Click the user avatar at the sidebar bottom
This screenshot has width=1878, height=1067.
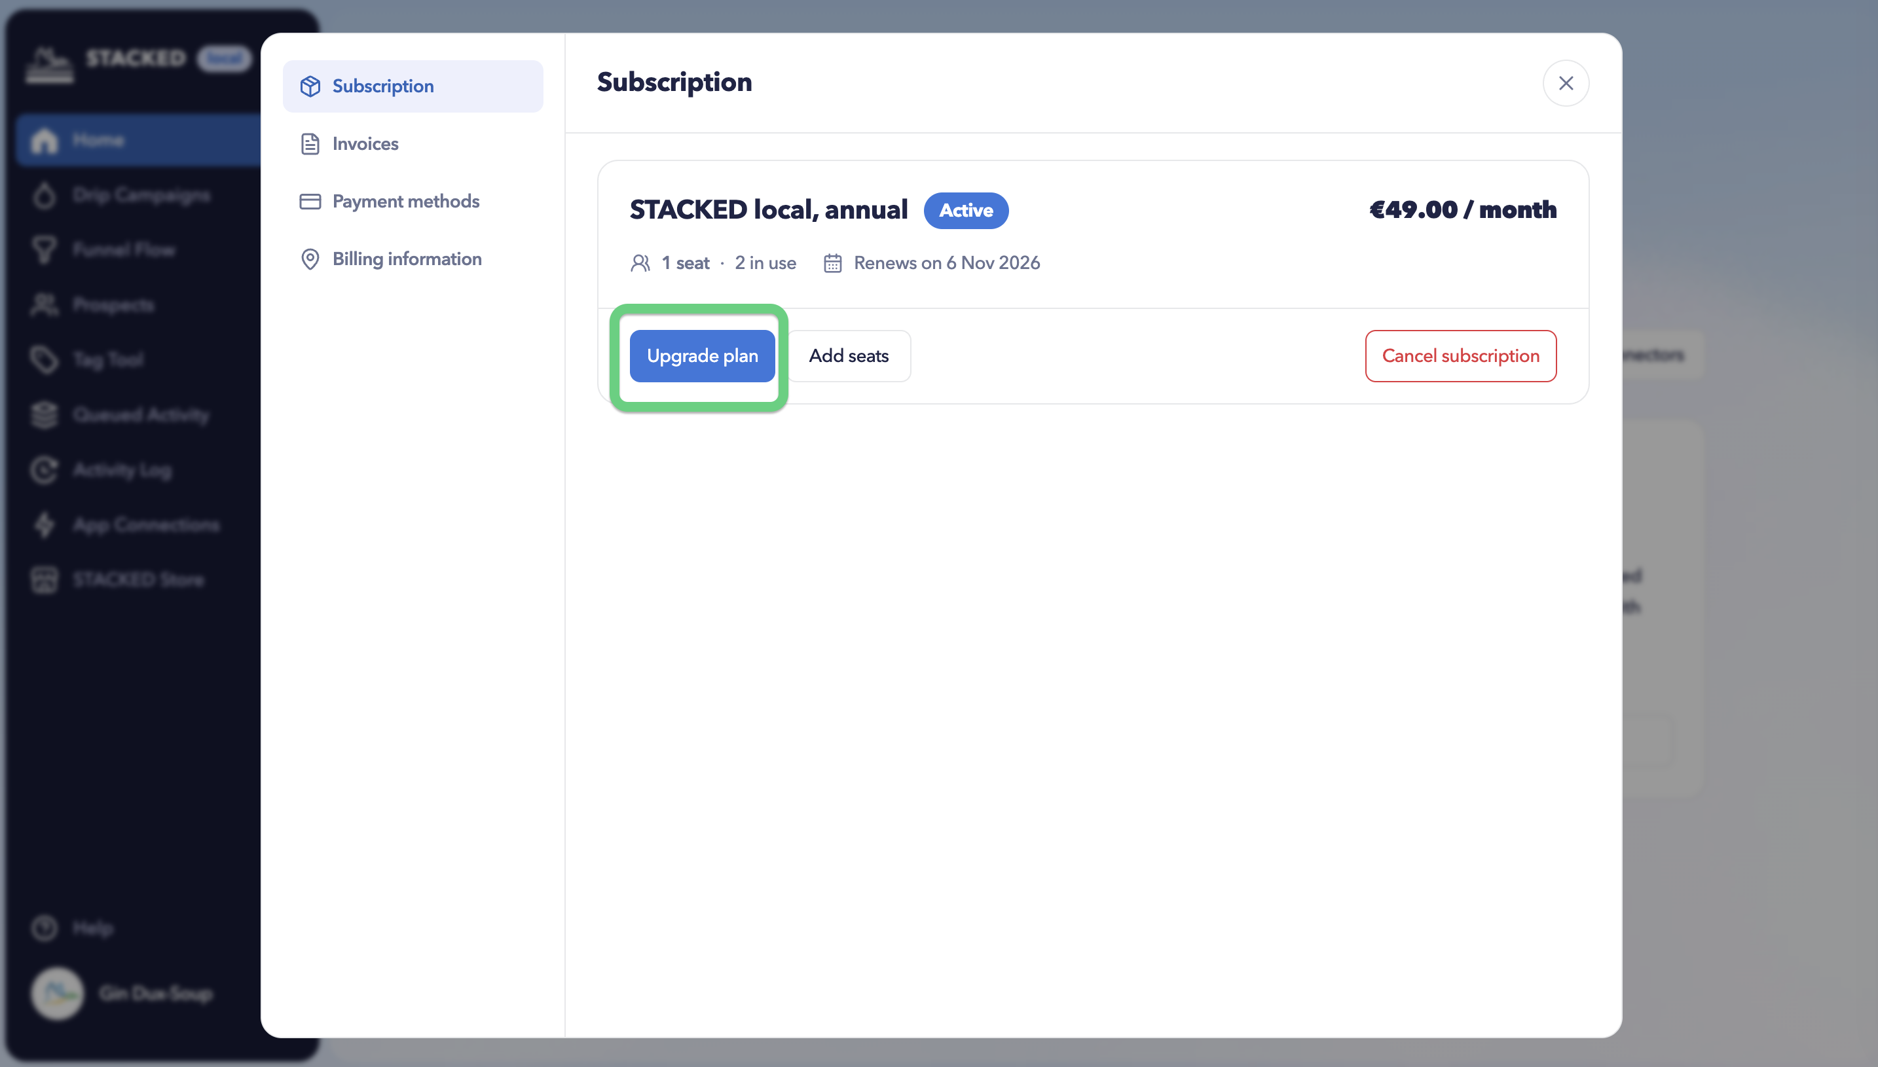click(x=57, y=994)
